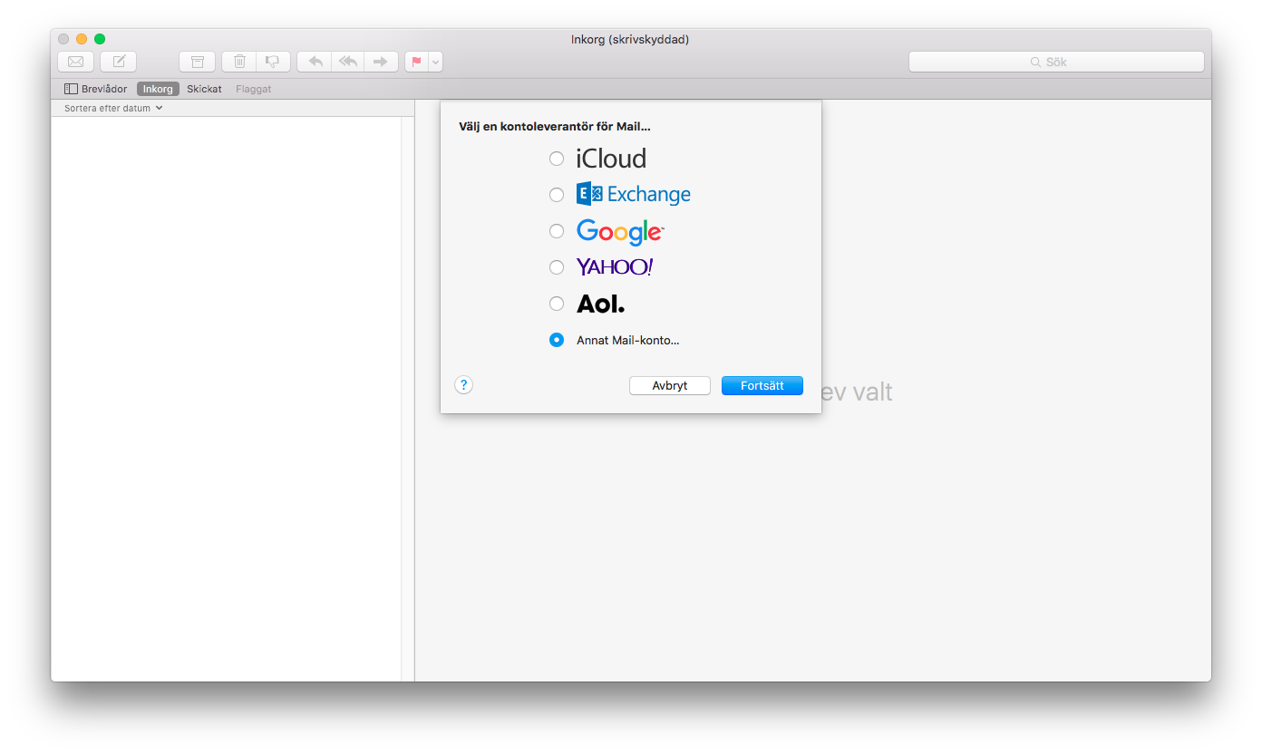
Task: Click the Get Mail envelope toolbar icon
Action: 76,62
